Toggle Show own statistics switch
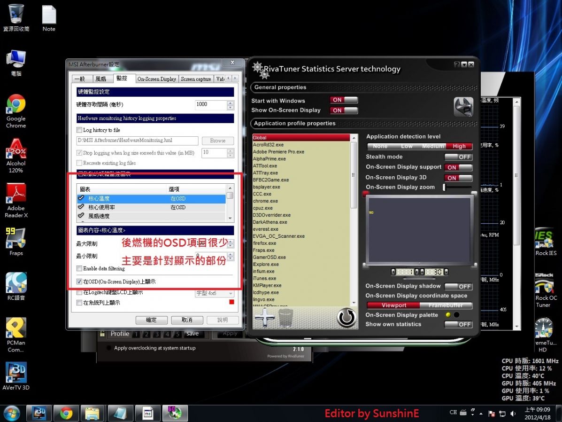 pos(458,324)
